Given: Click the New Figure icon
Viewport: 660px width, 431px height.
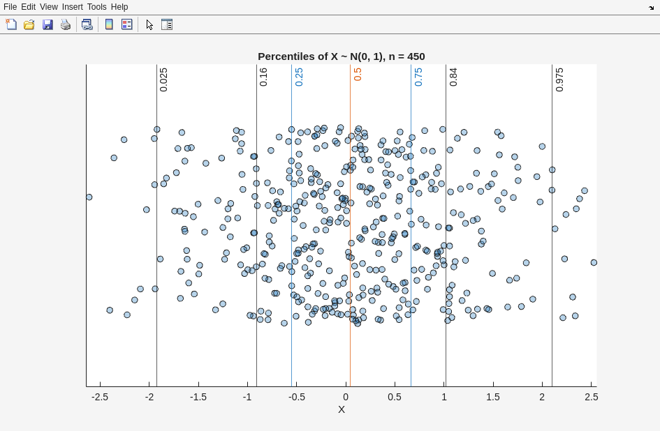Looking at the screenshot, I should point(11,24).
